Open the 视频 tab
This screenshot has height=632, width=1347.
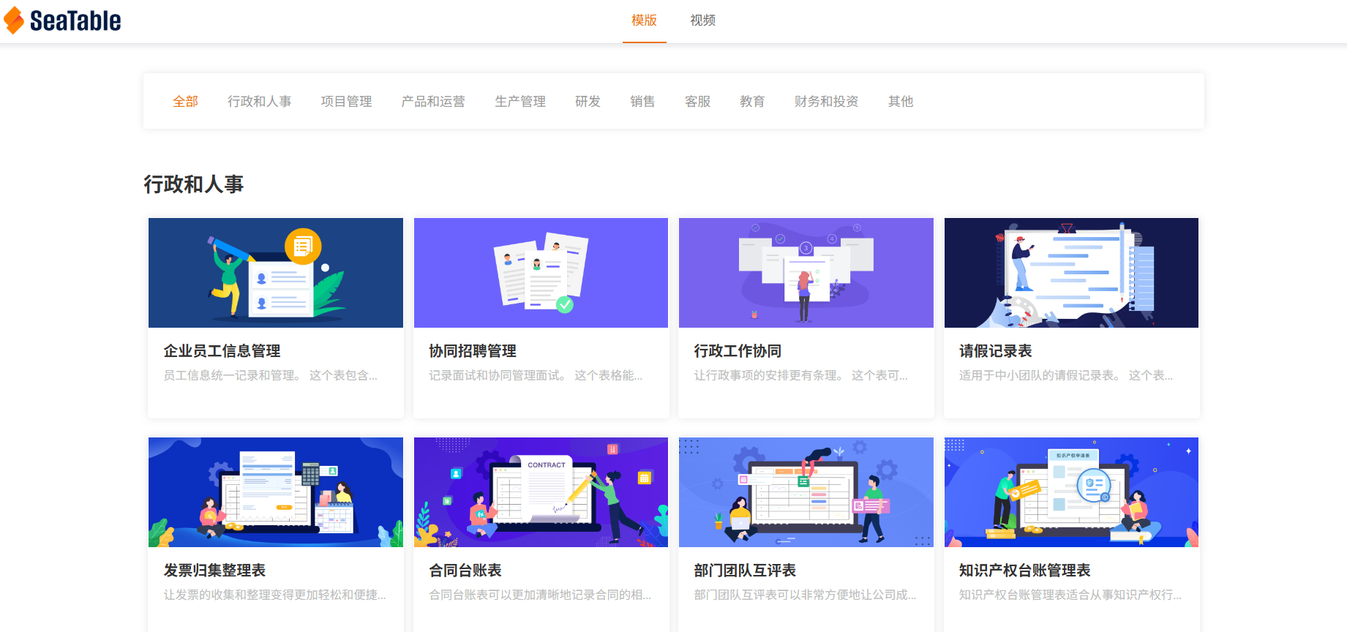702,20
